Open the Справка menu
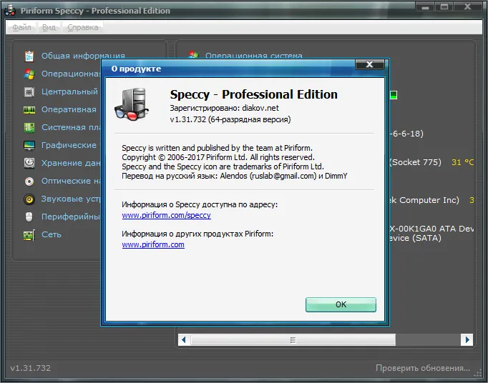 [x=83, y=27]
